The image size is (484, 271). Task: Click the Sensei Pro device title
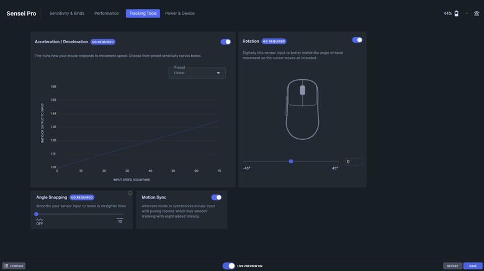[x=21, y=14]
